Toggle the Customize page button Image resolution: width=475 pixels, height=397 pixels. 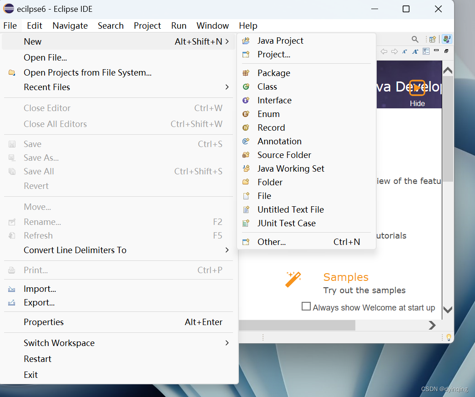[x=426, y=51]
